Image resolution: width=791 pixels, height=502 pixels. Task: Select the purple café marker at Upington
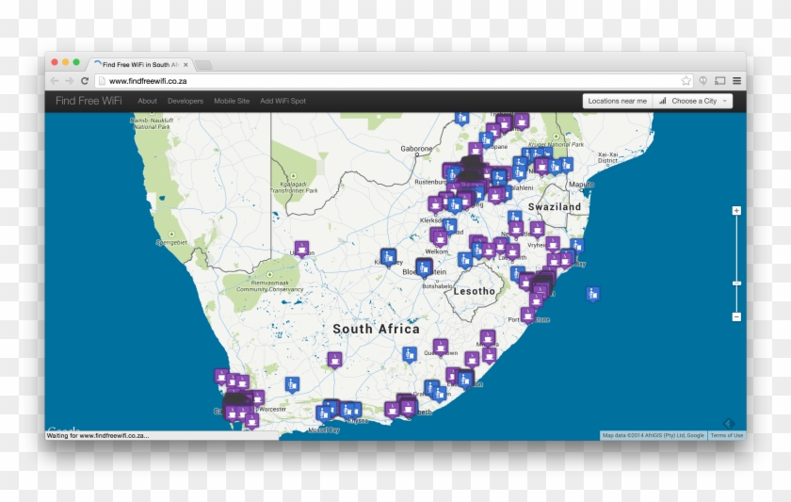(x=301, y=249)
